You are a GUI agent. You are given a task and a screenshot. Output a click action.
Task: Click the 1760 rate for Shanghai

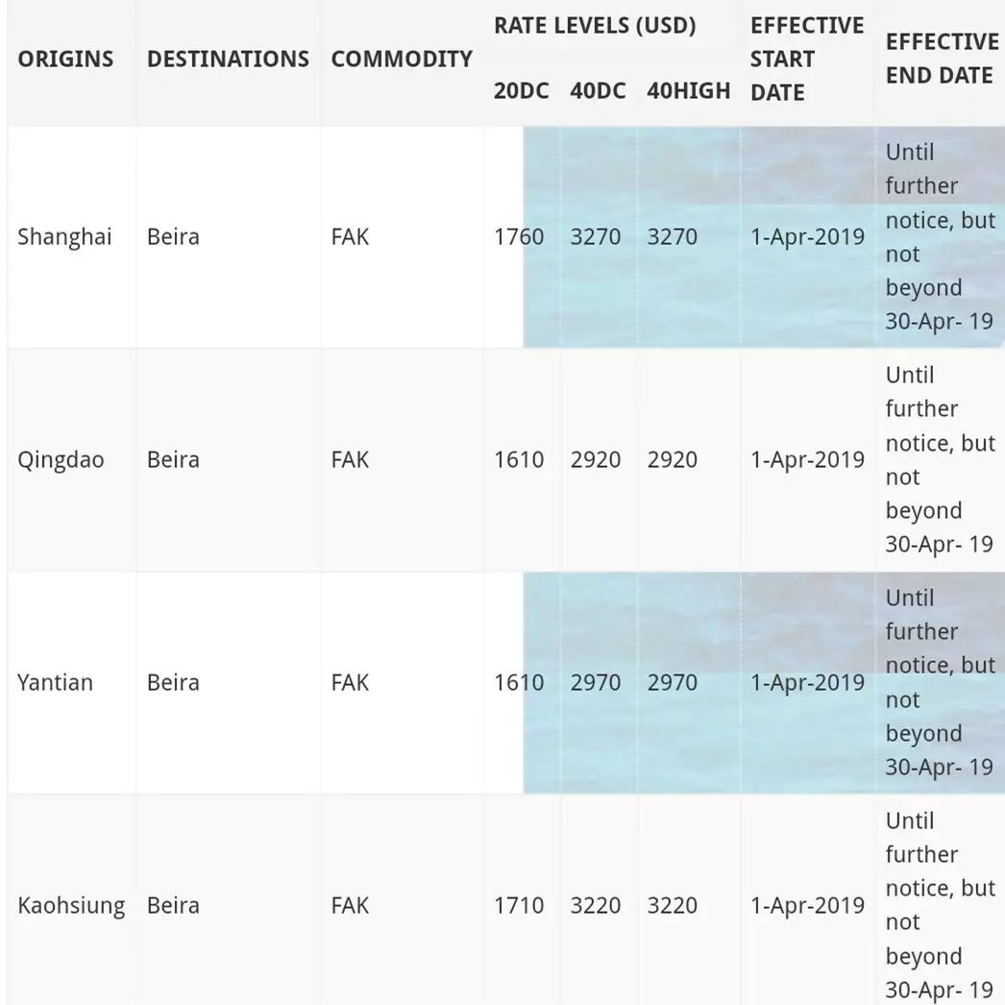click(x=519, y=237)
